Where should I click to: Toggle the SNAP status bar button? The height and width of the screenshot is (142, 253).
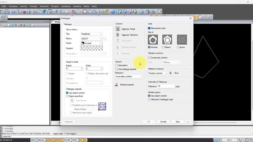tap(33, 140)
